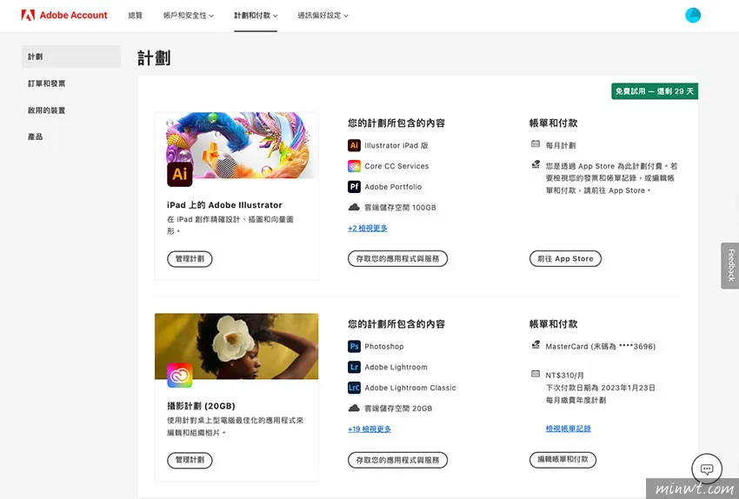Image resolution: width=739 pixels, height=499 pixels.
Task: Click the Illustrator iPad app icon
Action: [354, 146]
